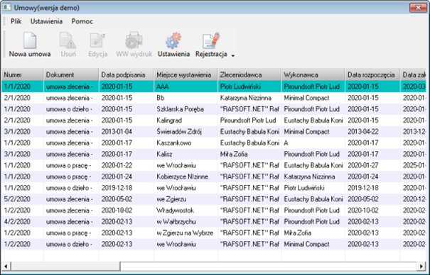Open the Ustawienia menu in menu bar
Image resolution: width=430 pixels, height=275 pixels.
(46, 21)
